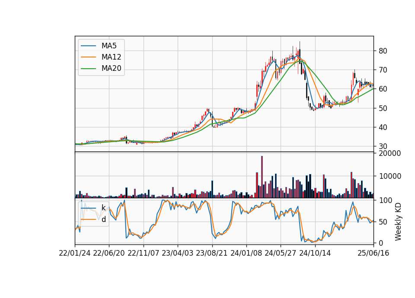Click the 20000 volume axis tick label
Screen dimensions: 415x298
[x=390, y=154]
